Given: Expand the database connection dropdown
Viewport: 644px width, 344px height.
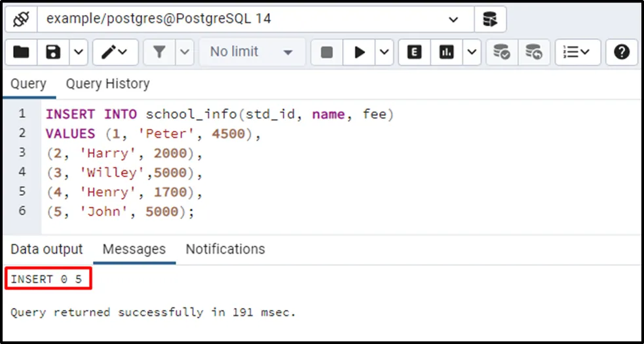Looking at the screenshot, I should [453, 20].
